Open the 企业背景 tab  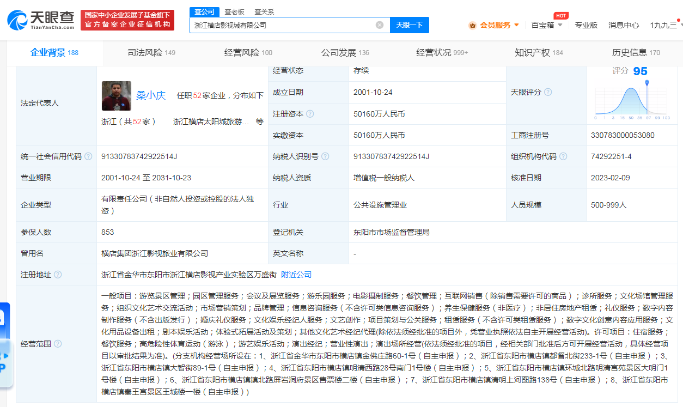[x=54, y=53]
